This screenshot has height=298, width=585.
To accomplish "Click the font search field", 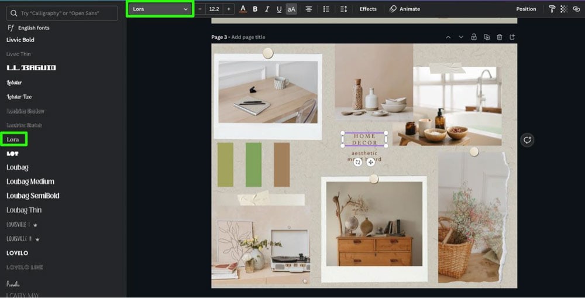I will 63,13.
